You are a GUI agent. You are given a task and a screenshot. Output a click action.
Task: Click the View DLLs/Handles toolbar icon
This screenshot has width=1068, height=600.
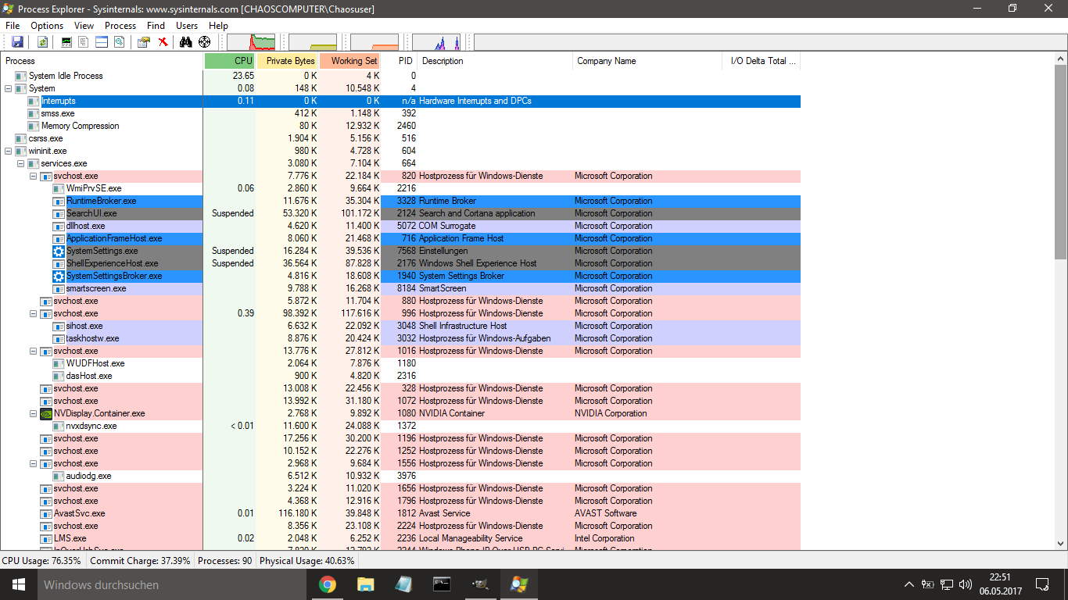pyautogui.click(x=119, y=42)
